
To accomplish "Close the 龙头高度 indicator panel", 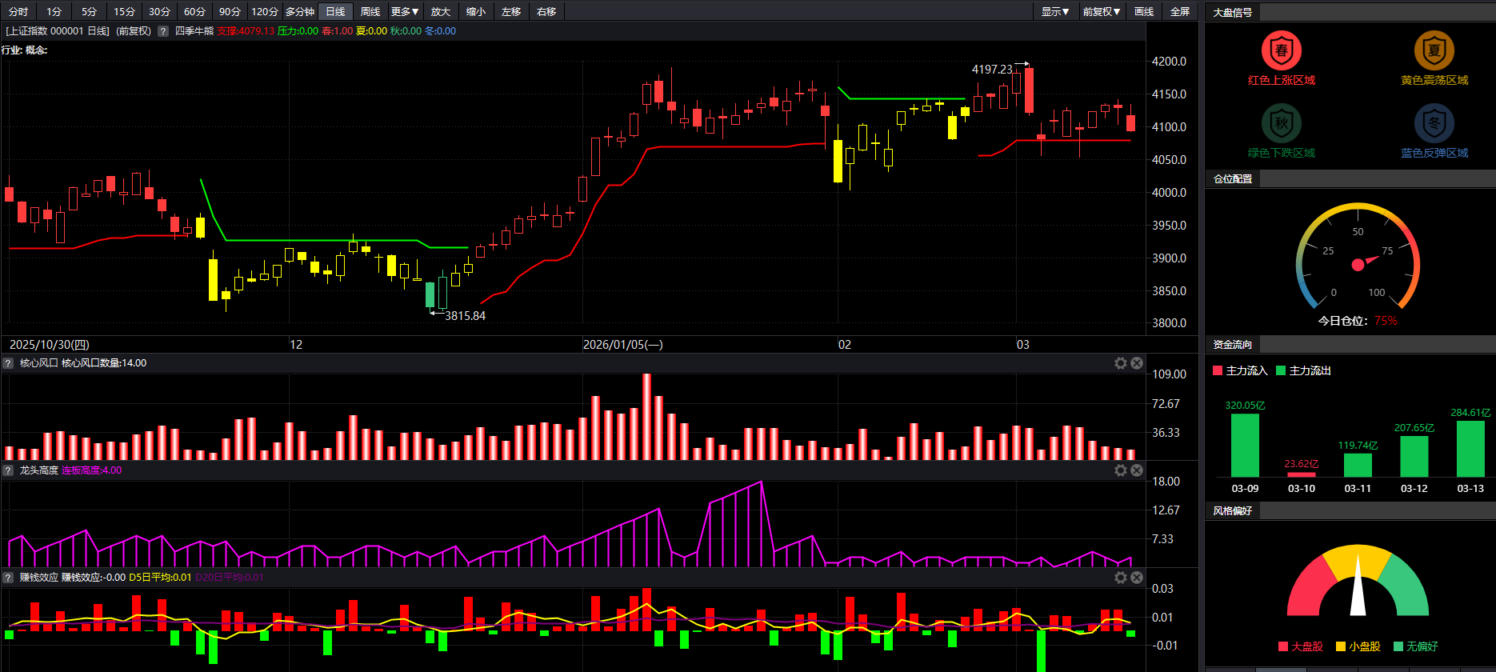I will tap(1137, 470).
